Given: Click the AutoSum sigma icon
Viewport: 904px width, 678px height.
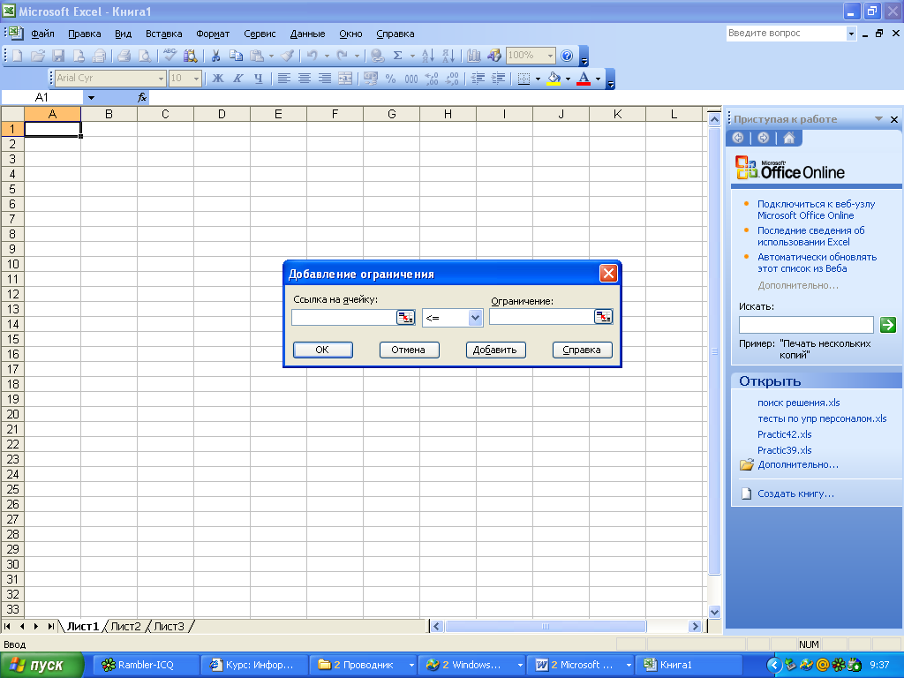Looking at the screenshot, I should [397, 56].
